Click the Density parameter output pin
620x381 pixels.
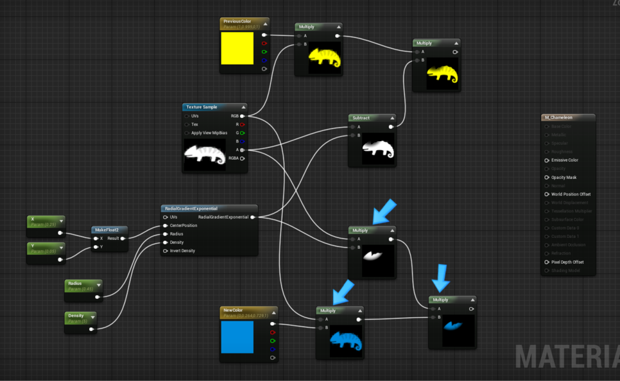[91, 329]
